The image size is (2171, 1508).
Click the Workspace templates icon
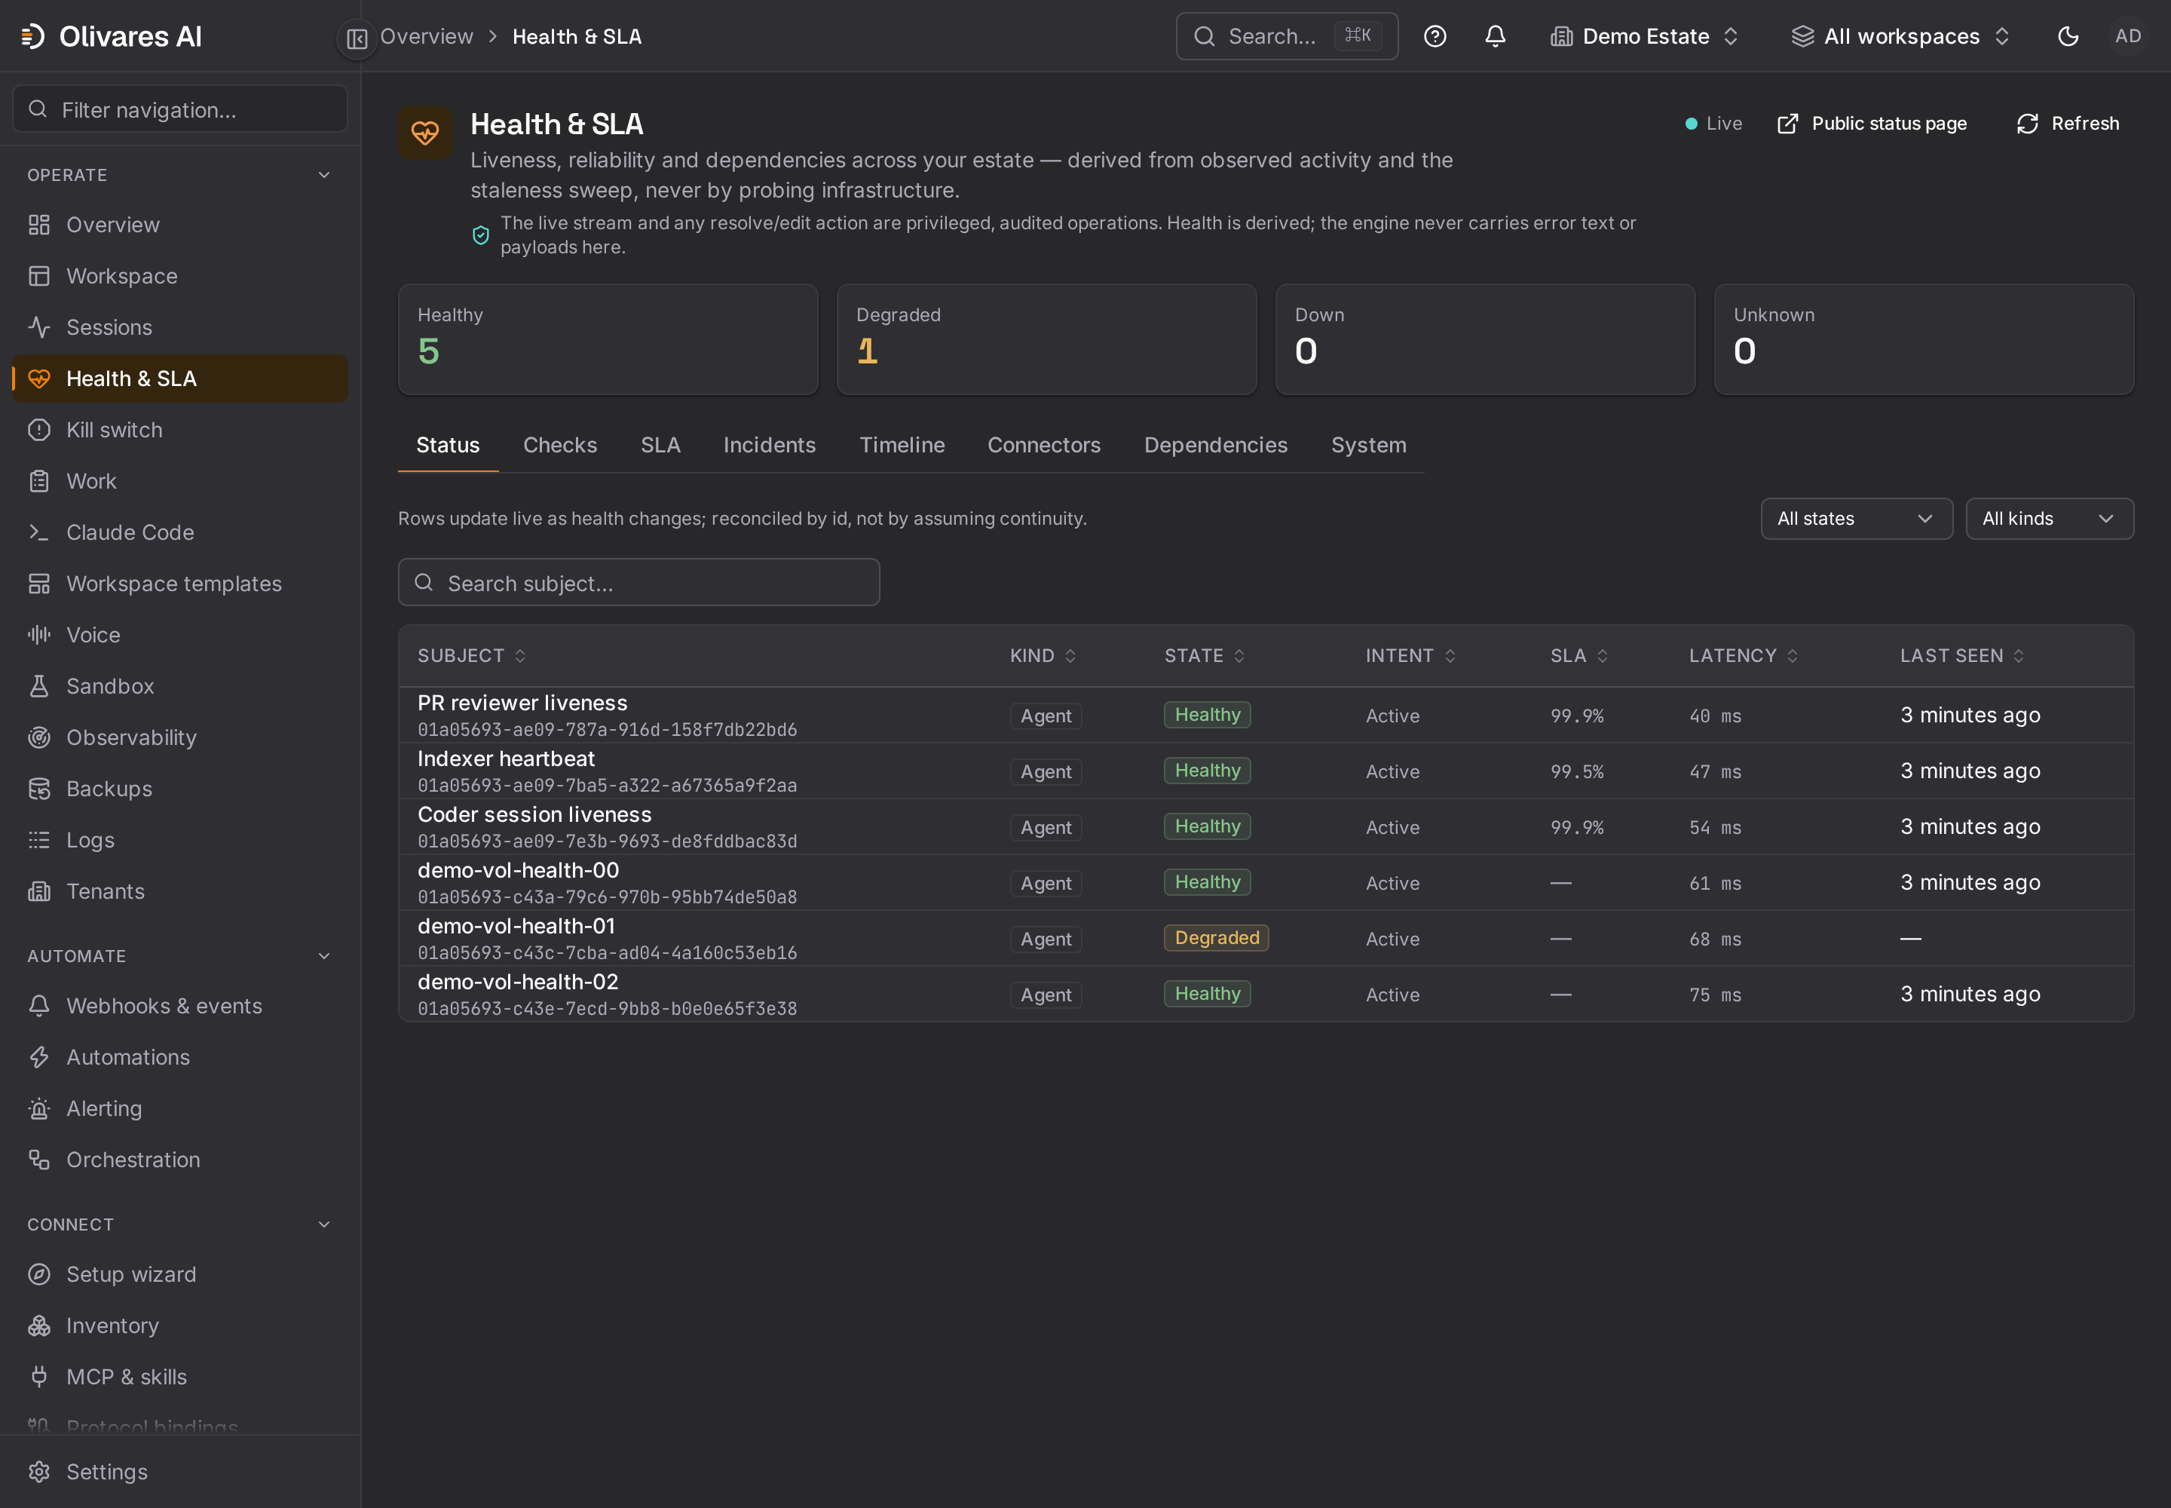(38, 584)
